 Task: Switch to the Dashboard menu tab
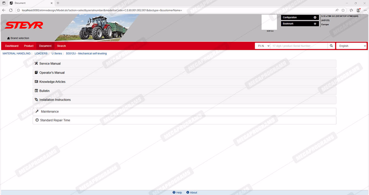[12, 46]
